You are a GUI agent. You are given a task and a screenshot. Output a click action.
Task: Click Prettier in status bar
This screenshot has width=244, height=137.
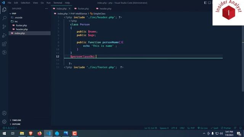pos(226,128)
